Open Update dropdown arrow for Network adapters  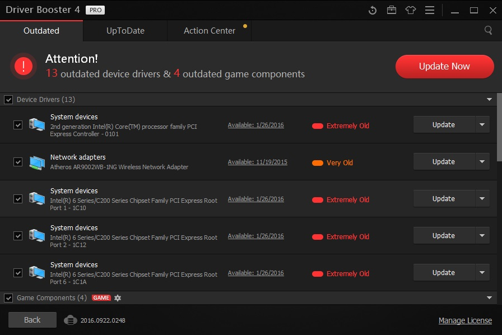click(x=482, y=162)
